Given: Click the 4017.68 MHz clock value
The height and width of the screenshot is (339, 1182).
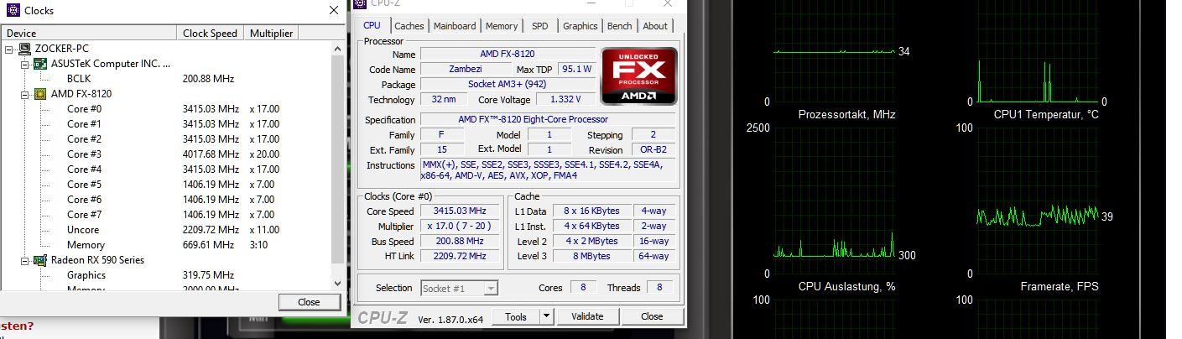Looking at the screenshot, I should pyautogui.click(x=211, y=154).
